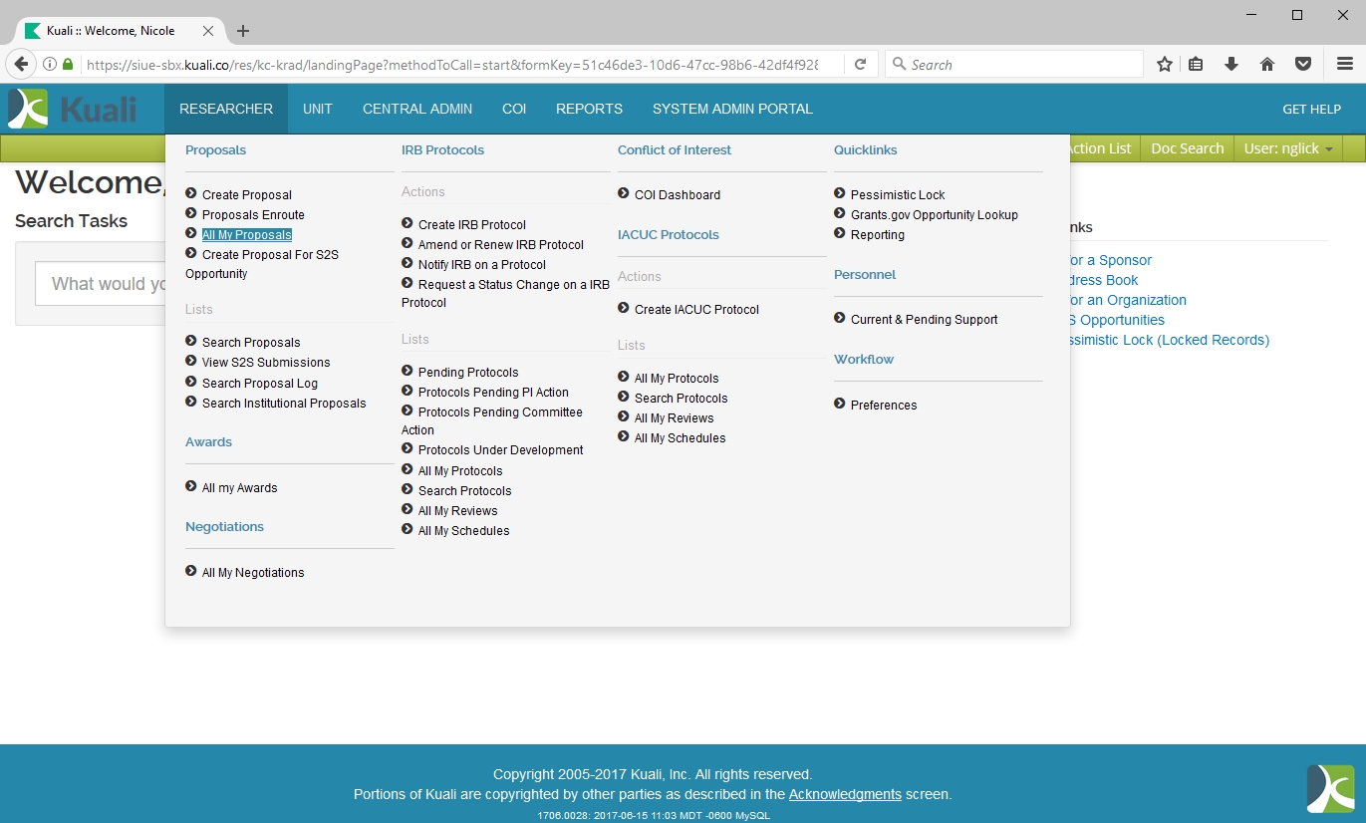Open the CENTRAL ADMIN menu
Viewport: 1366px width, 823px height.
click(x=416, y=110)
